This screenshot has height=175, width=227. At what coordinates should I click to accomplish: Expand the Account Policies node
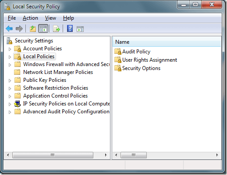point(10,49)
